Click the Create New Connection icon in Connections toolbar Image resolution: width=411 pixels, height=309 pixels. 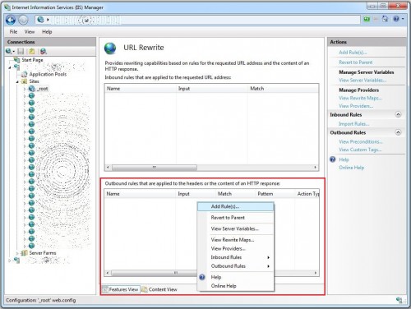click(10, 51)
